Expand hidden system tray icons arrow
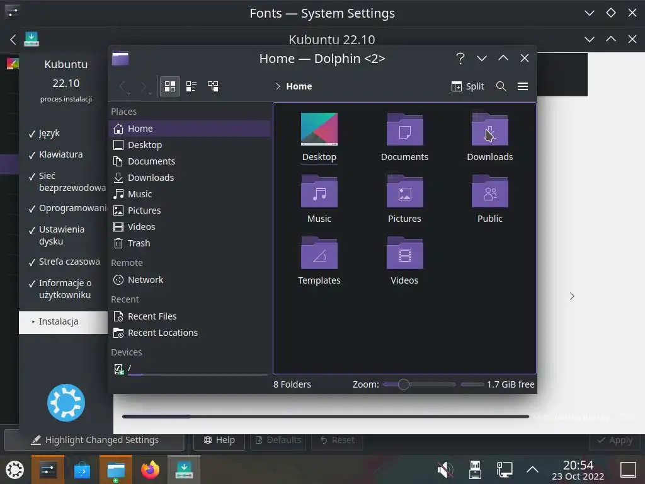 click(533, 470)
